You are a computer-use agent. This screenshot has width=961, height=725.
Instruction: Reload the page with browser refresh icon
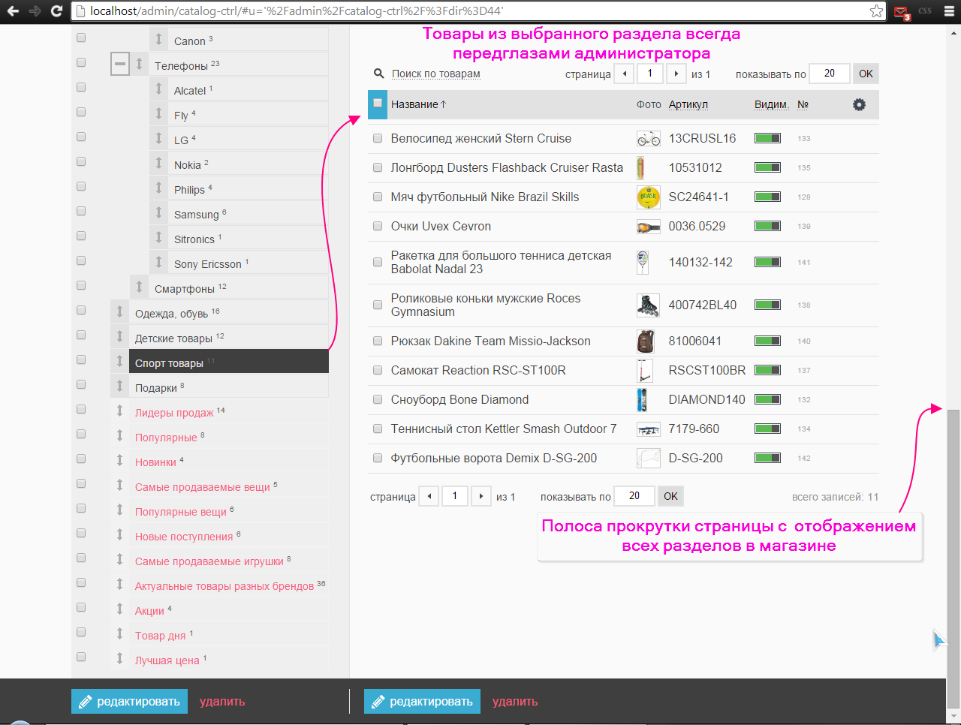pyautogui.click(x=56, y=11)
